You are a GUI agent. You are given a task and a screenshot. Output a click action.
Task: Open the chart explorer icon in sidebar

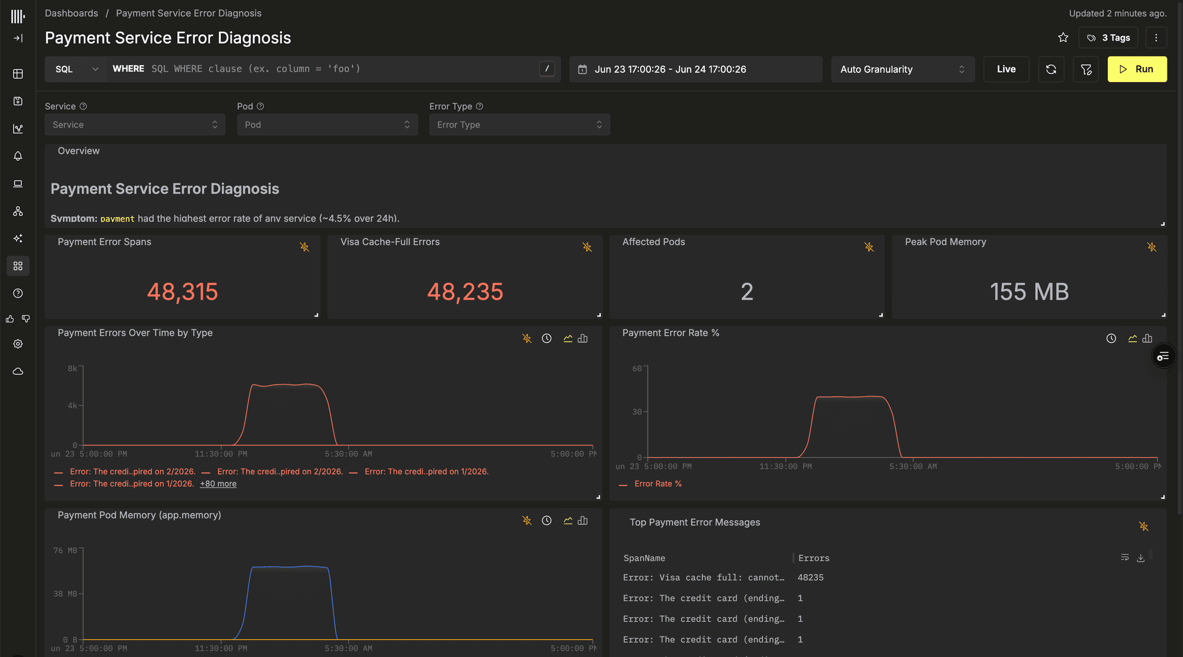point(18,129)
